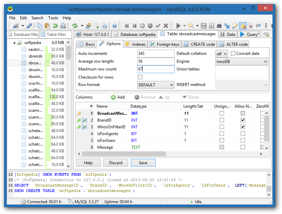
Task: Open the disabled INSERT method dropdown
Action: point(242,85)
